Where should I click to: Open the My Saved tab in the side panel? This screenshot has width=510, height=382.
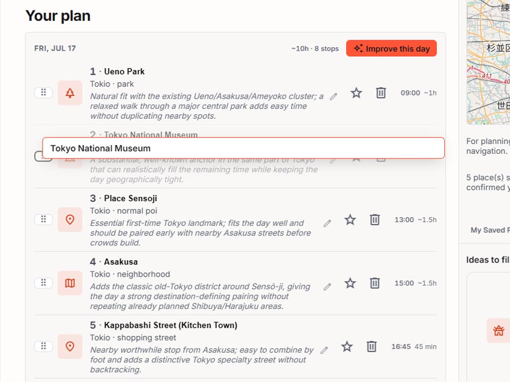click(490, 230)
